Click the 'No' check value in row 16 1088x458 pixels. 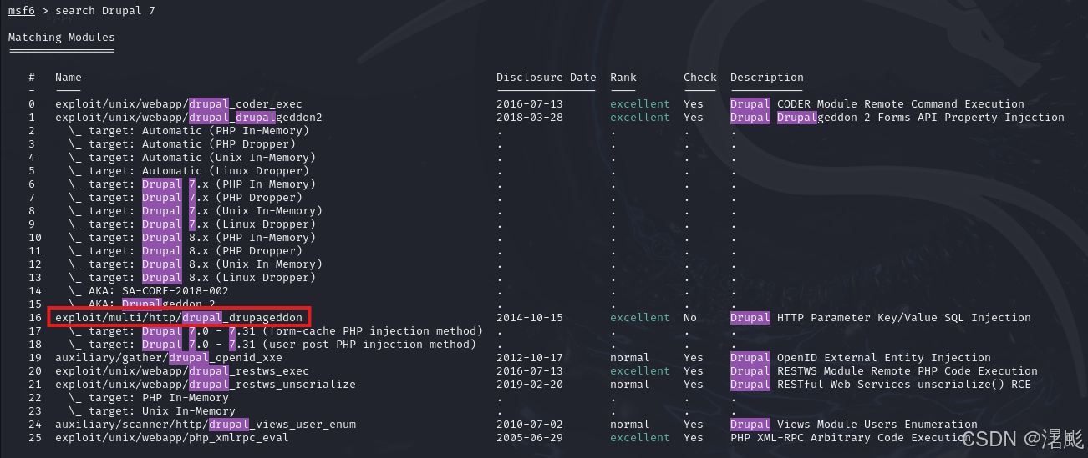tap(690, 318)
